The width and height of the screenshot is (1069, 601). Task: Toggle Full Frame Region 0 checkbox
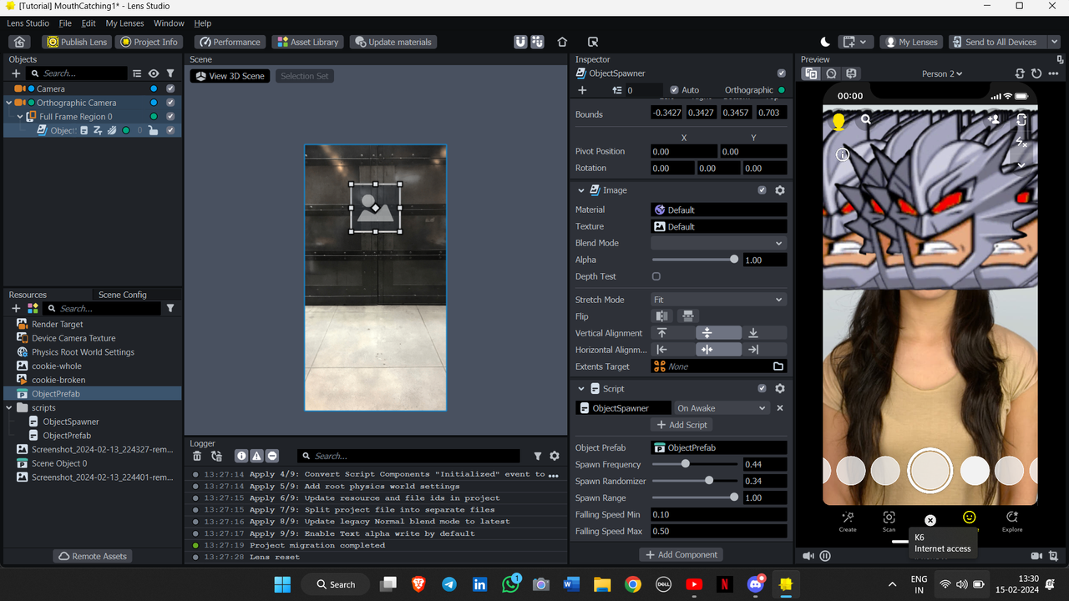click(170, 117)
